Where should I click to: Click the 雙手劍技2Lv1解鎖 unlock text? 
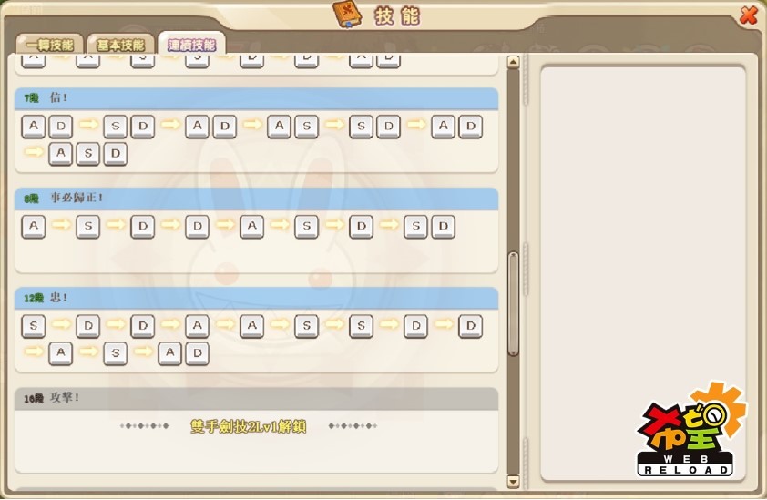click(x=248, y=426)
